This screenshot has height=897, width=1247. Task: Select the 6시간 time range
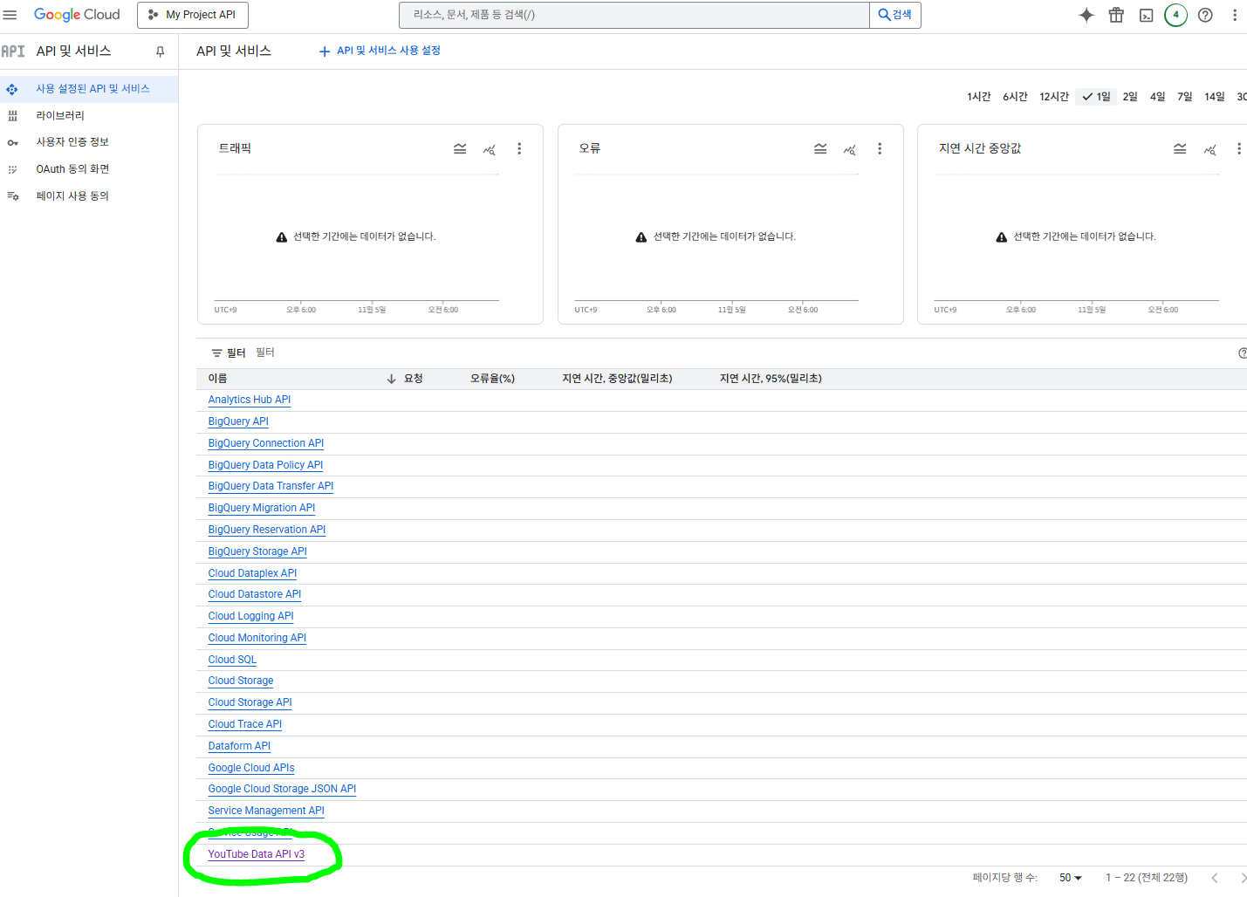coord(1015,97)
